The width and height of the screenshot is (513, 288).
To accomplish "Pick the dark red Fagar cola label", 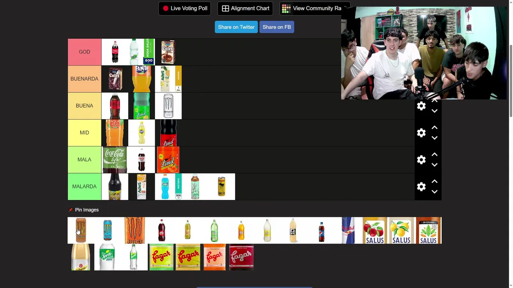I will [241, 257].
